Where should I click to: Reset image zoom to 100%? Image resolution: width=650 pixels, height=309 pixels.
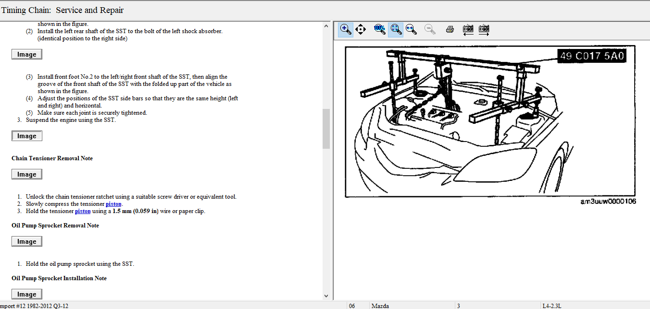click(379, 29)
